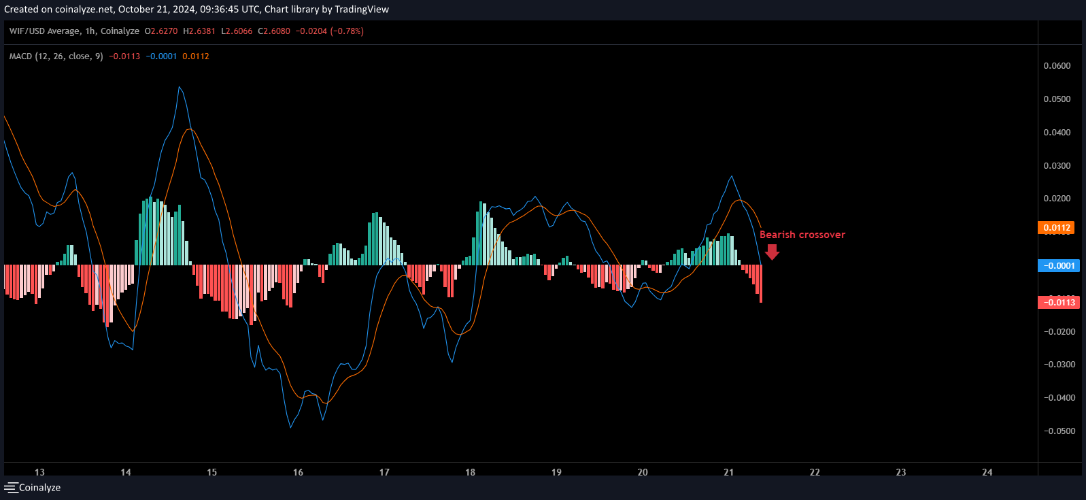Click date 16 on the time axis

(298, 472)
